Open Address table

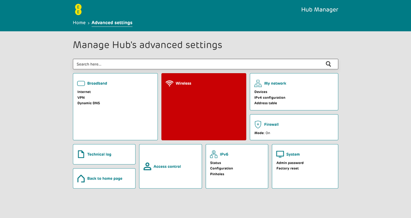click(x=265, y=103)
